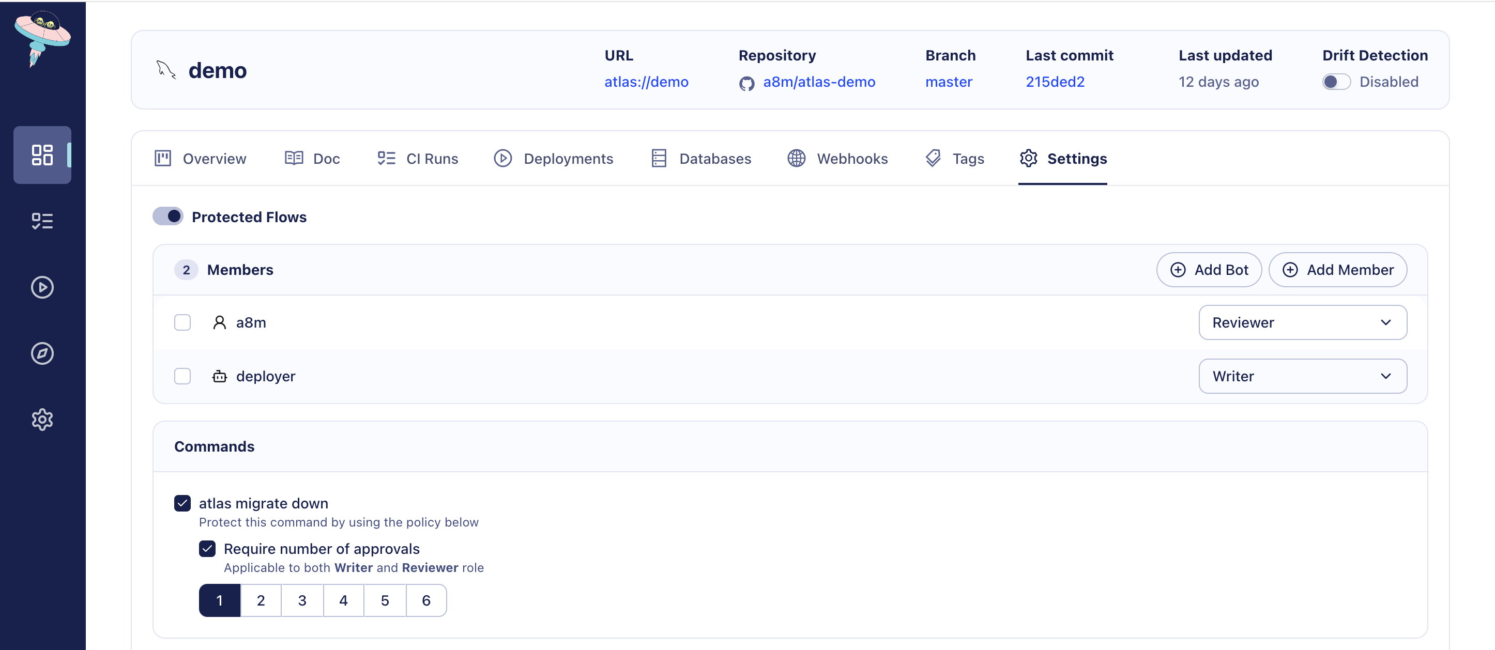Click the Add Member button
Viewport: 1495px width, 650px height.
point(1338,270)
